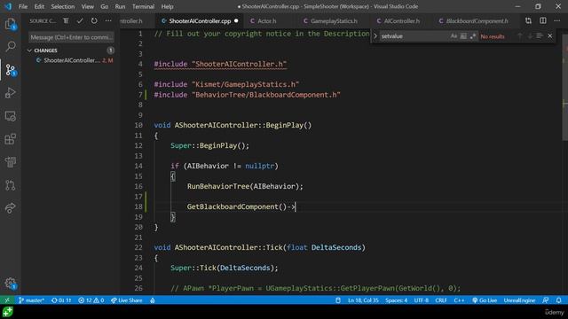This screenshot has width=568, height=319.
Task: Click the Commit checkmark icon
Action: pos(80,21)
